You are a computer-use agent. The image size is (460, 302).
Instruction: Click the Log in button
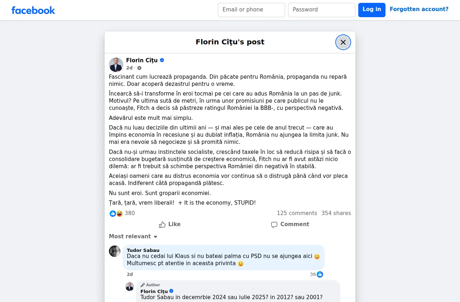372,10
